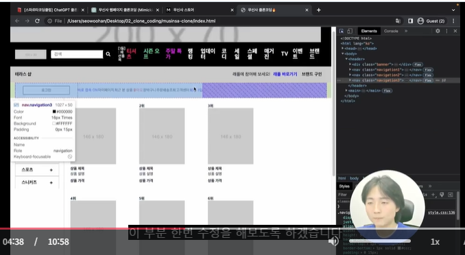The height and width of the screenshot is (255, 465).
Task: Open a new tab with plus button
Action: click(318, 10)
